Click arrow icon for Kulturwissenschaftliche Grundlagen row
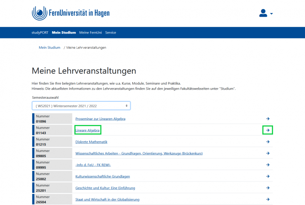Screen dimensions: 305x205 point(268,176)
